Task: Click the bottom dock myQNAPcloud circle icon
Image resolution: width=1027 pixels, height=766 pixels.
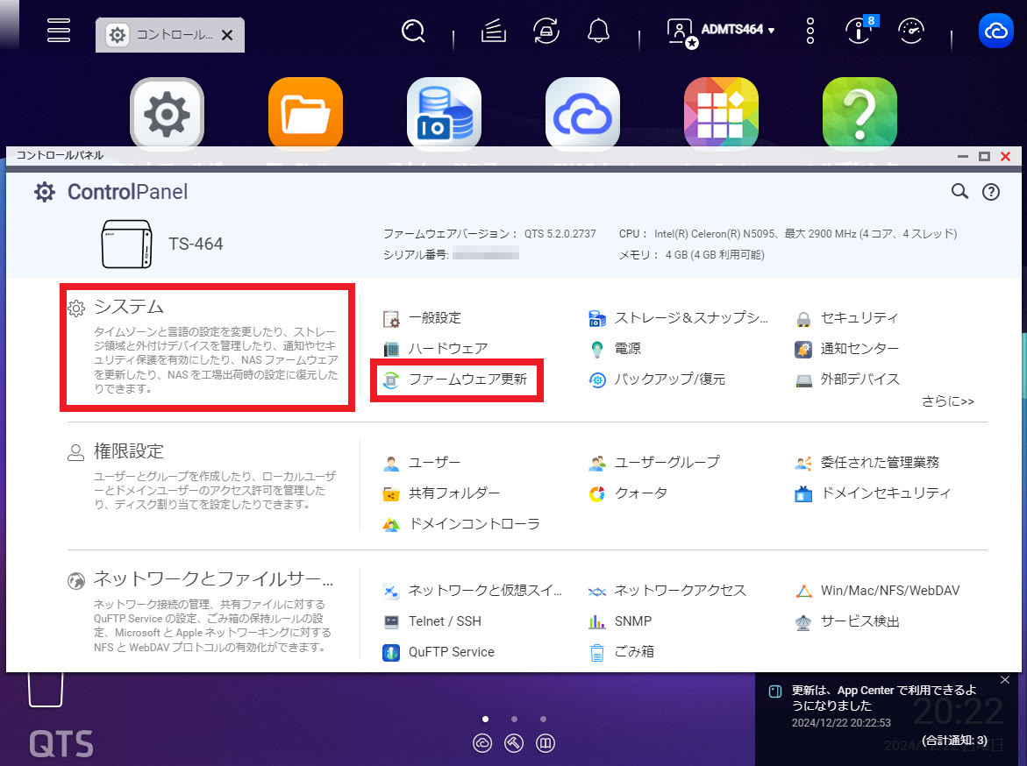Action: [482, 743]
